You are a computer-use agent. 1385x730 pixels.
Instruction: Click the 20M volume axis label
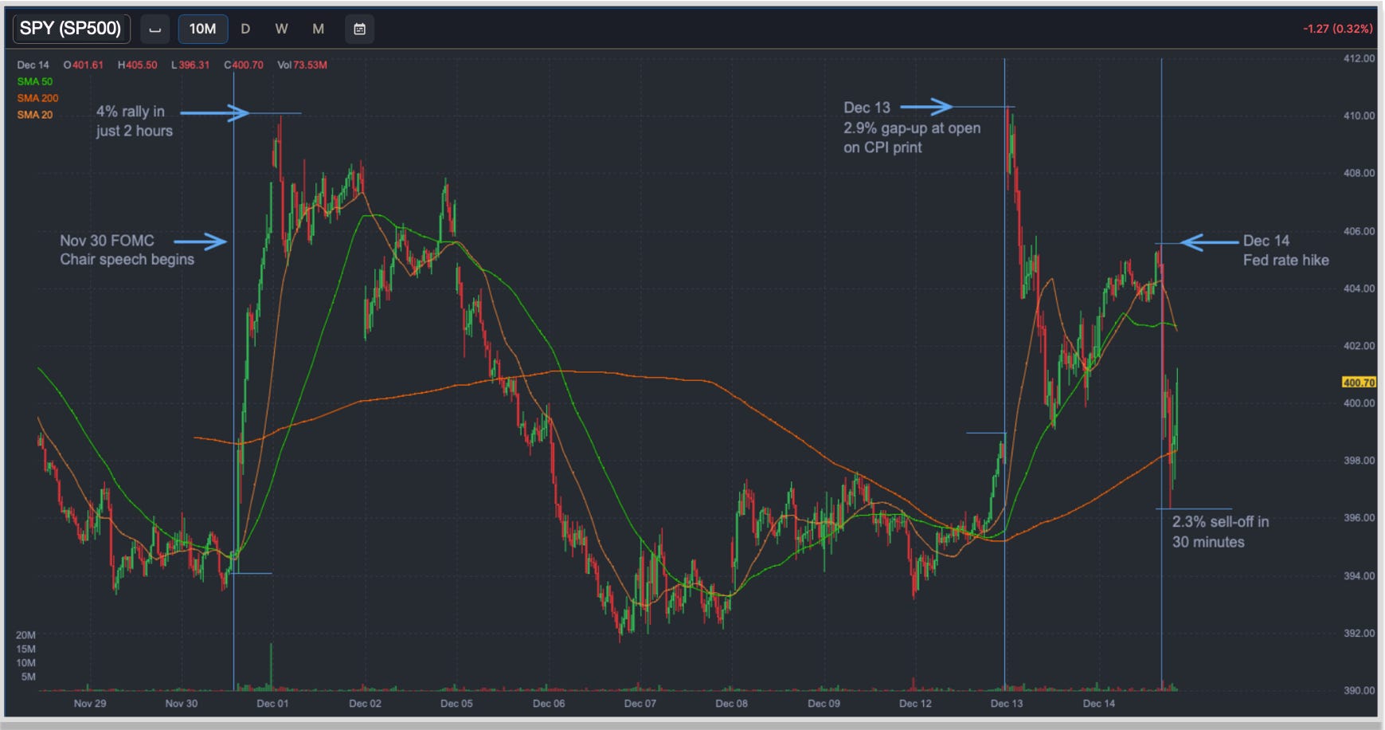25,635
